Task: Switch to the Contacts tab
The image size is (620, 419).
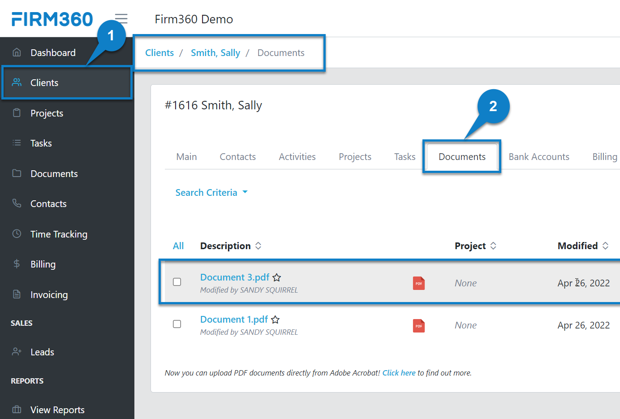Action: coord(238,156)
